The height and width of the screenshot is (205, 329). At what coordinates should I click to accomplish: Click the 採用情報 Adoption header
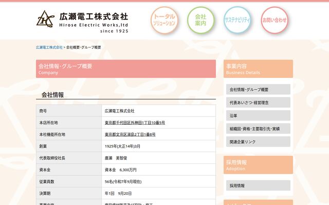tap(258, 165)
